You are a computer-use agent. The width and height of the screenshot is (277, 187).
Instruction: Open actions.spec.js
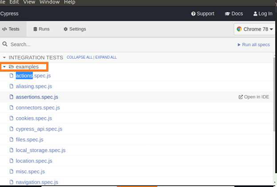(x=33, y=76)
